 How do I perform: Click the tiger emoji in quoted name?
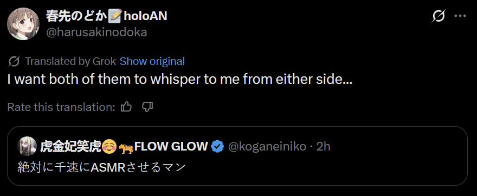click(126, 147)
